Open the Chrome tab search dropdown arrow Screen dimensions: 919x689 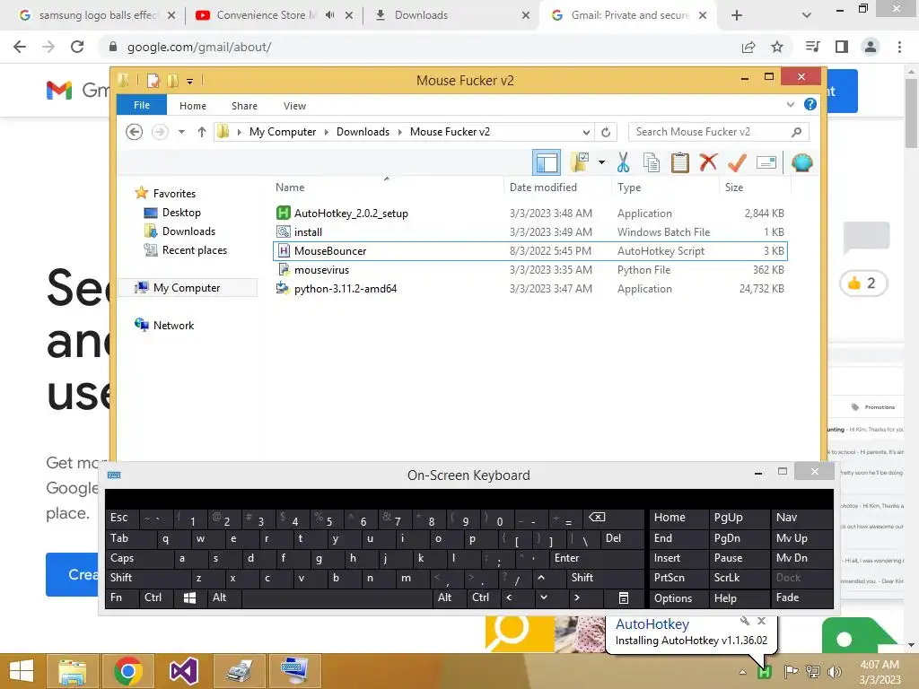point(807,15)
